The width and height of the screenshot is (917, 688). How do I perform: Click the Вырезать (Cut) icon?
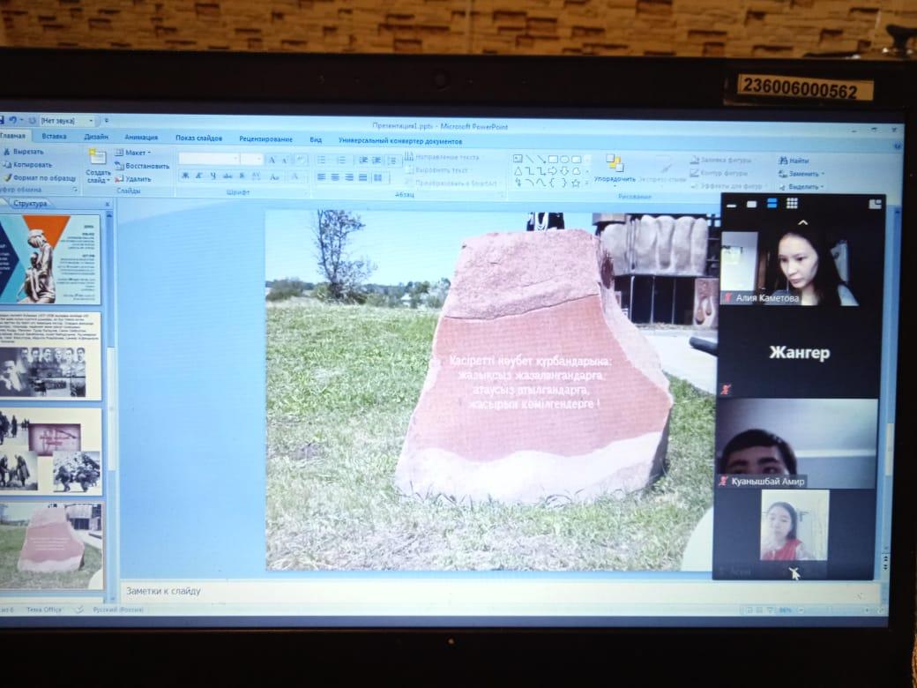click(x=7, y=152)
